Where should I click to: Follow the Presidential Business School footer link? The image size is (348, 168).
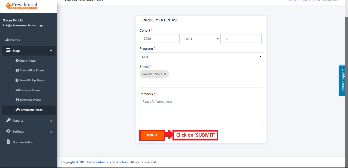click(108, 162)
